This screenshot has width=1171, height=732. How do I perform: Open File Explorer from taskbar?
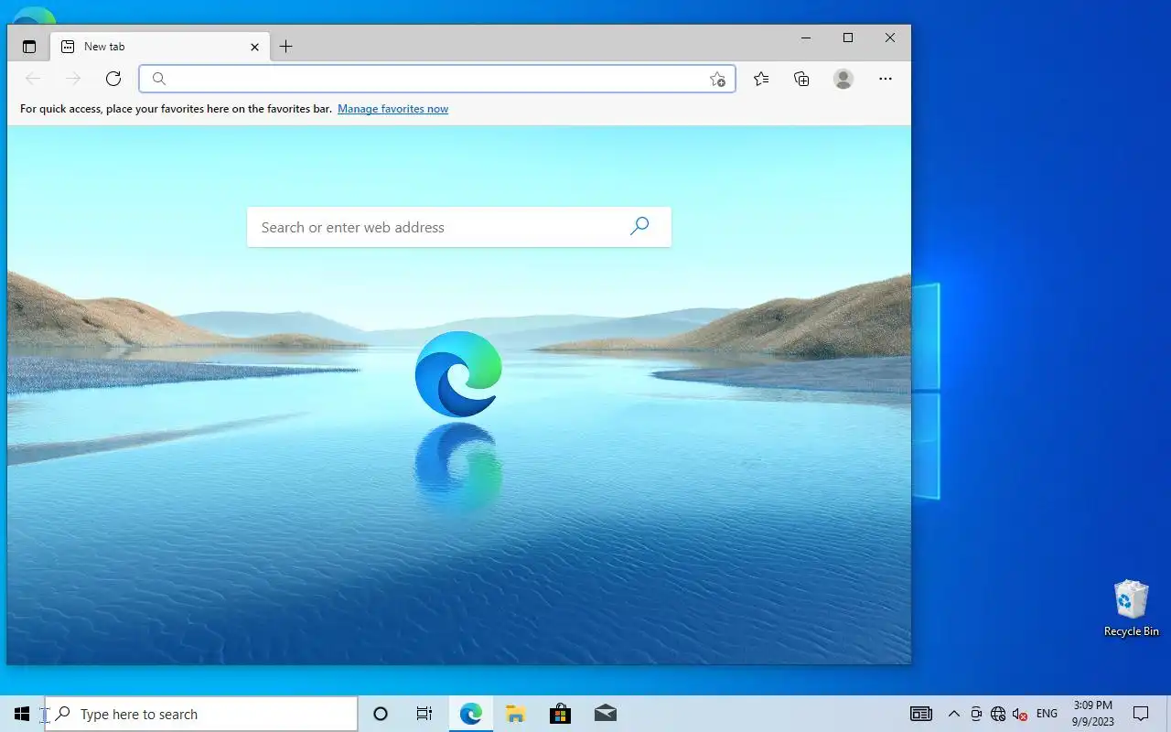click(x=515, y=714)
